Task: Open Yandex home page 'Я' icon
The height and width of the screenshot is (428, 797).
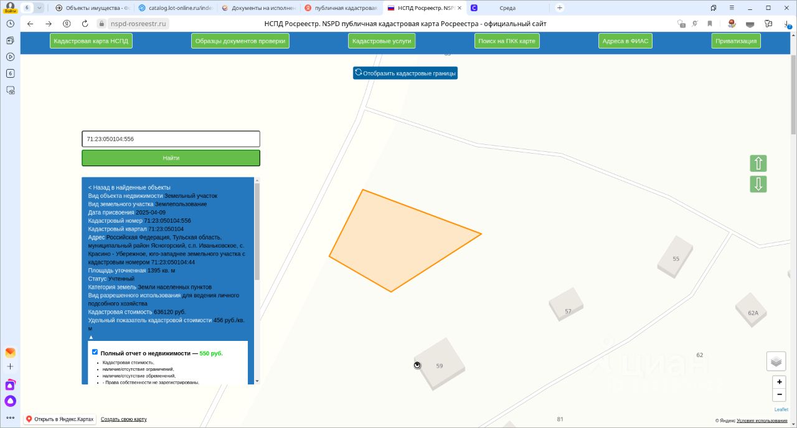Action: click(67, 24)
